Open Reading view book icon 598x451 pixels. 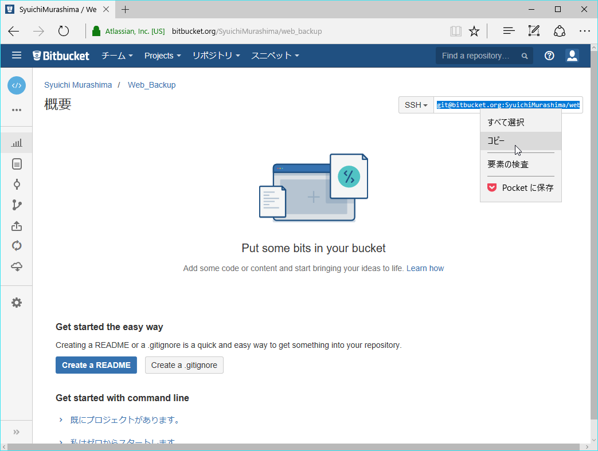[456, 32]
